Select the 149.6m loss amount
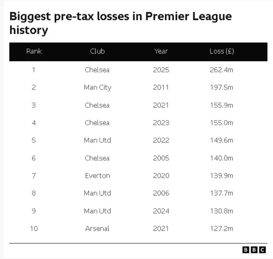Image resolution: width=273 pixels, height=259 pixels. (x=221, y=140)
